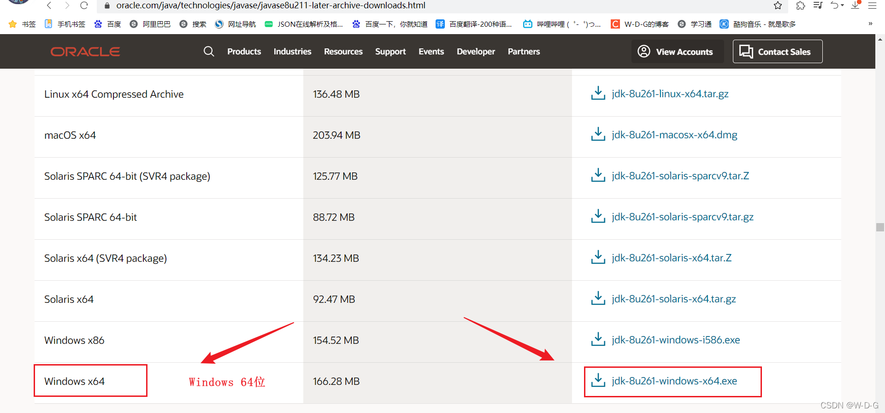This screenshot has width=885, height=413.
Task: Download jdk-8u261-solaris-sparcv9.tar.gz link
Action: point(683,217)
